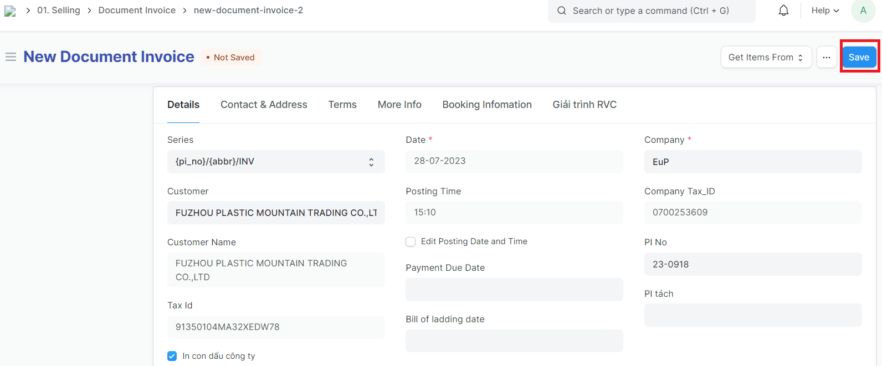Click the user avatar 'A'
This screenshot has width=882, height=366.
click(x=863, y=11)
